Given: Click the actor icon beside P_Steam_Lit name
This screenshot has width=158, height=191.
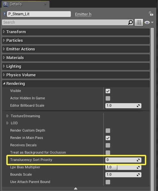Looking at the screenshot, I should coord(4,14).
